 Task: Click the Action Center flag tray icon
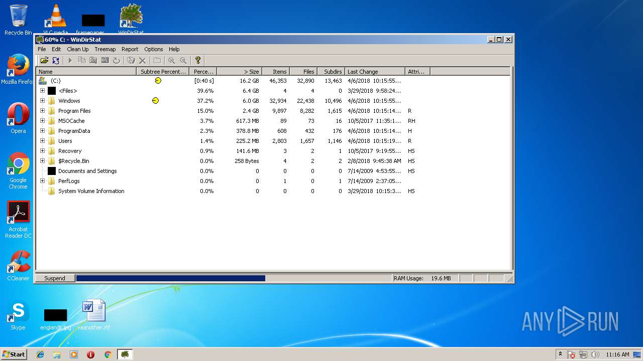click(572, 354)
